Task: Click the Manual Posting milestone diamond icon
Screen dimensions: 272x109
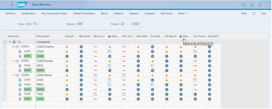Action: point(181,36)
